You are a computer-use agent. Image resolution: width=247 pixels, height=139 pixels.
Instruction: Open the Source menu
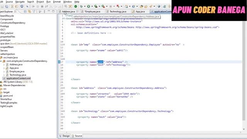[x=9, y=2]
